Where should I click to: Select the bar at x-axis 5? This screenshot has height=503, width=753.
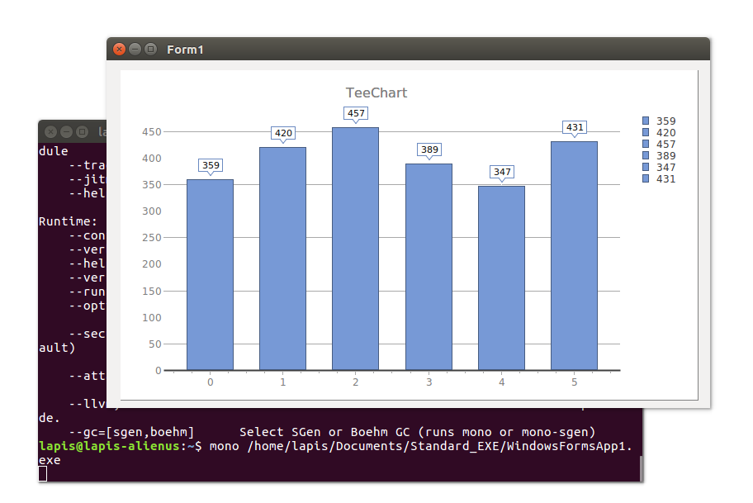[x=575, y=256]
